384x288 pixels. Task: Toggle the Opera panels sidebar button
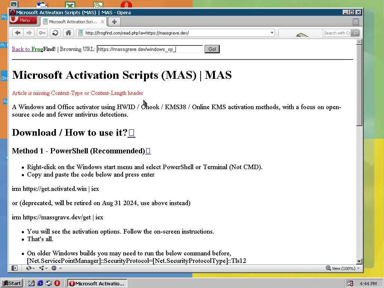click(15, 268)
